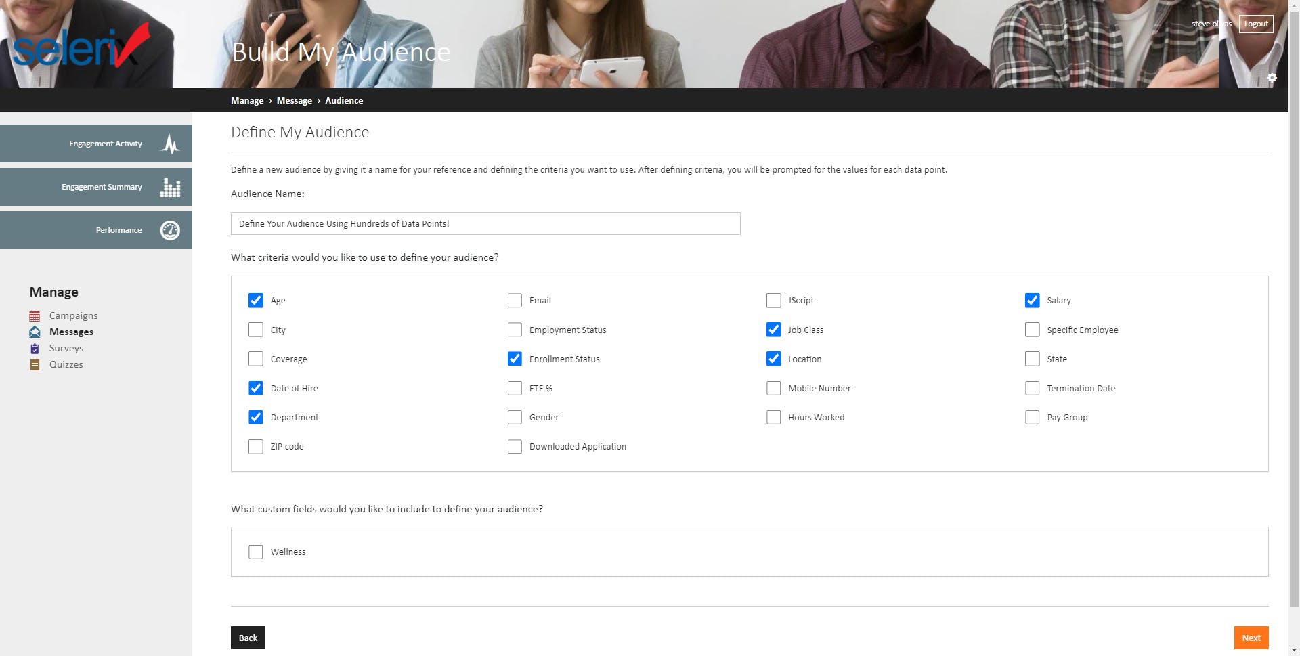Uncheck the Job Class checkbox
Screen dimensions: 1300x656
773,330
